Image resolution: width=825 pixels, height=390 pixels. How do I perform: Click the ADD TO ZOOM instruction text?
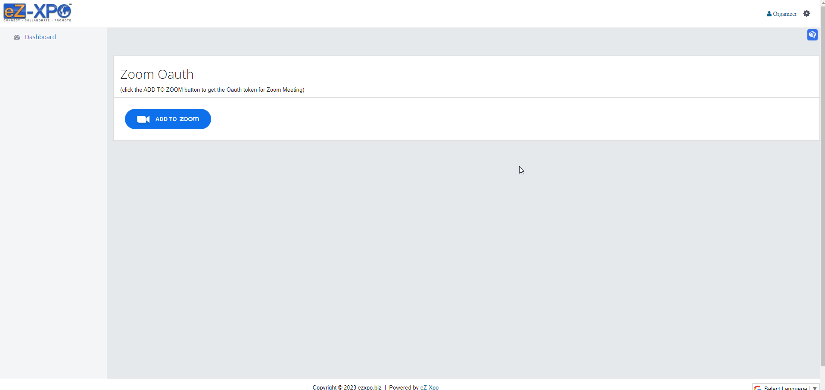click(212, 90)
